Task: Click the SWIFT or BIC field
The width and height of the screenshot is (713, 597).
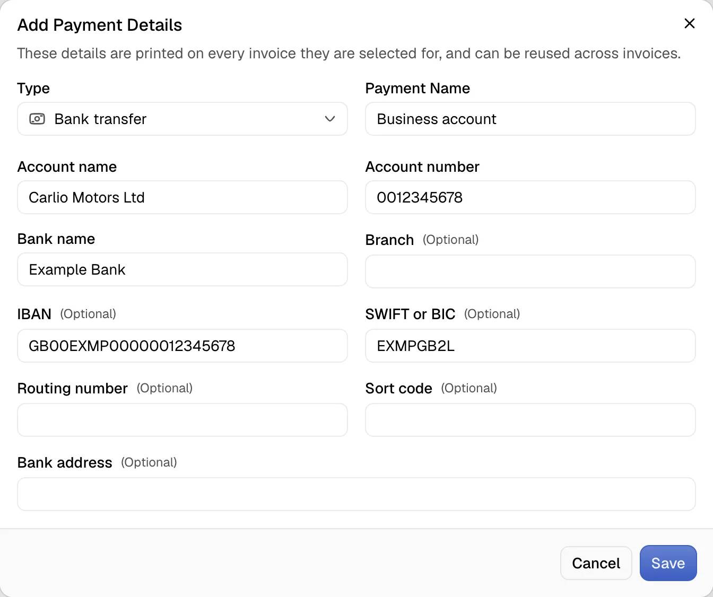Action: click(x=530, y=346)
